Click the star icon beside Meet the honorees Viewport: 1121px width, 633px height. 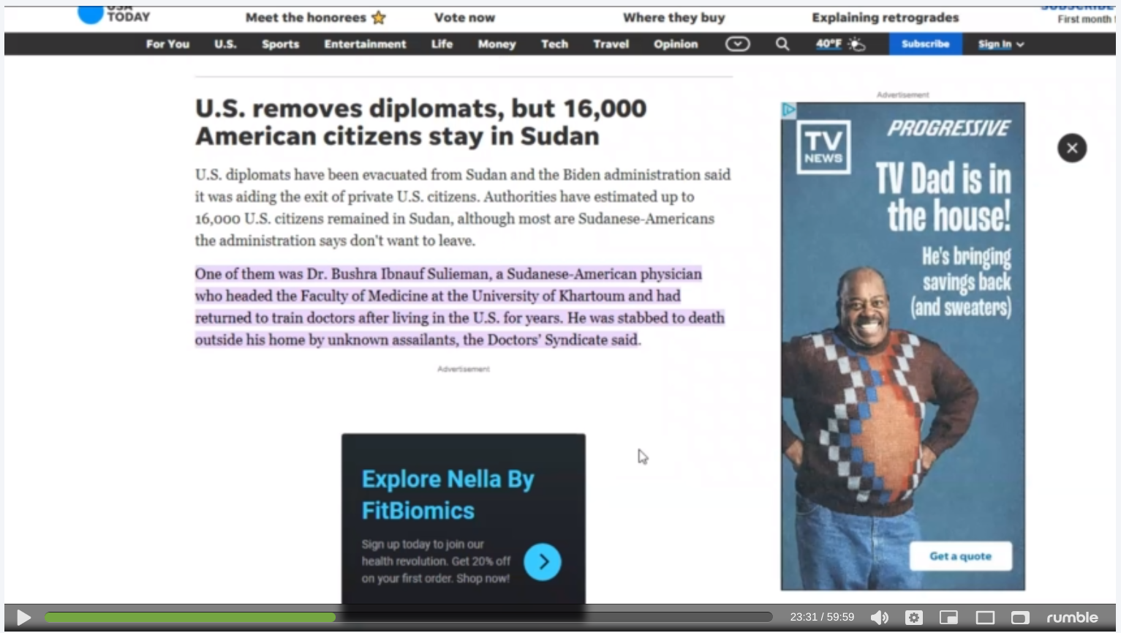[378, 18]
